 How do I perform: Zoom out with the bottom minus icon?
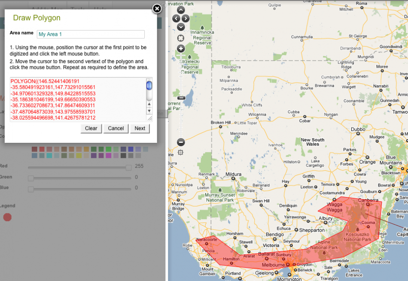[181, 142]
